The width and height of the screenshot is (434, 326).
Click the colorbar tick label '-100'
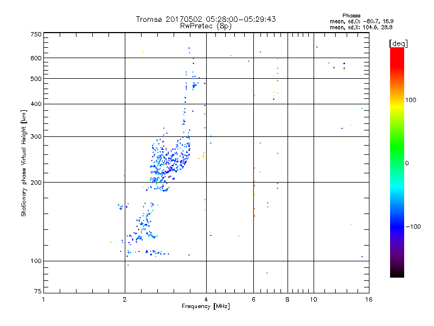[413, 227]
